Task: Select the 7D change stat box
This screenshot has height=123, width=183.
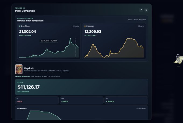Action: [x=37, y=100]
